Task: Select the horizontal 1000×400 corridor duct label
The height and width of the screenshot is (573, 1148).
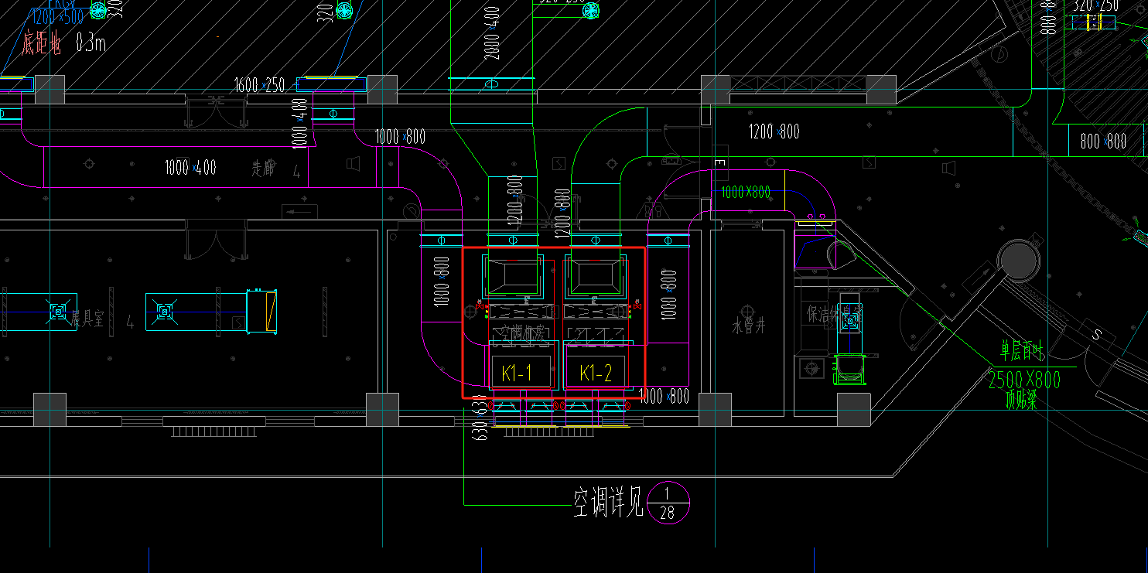Action: pos(190,166)
